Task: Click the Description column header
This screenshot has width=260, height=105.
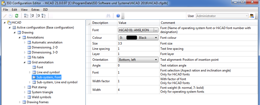Action: (x=104, y=23)
